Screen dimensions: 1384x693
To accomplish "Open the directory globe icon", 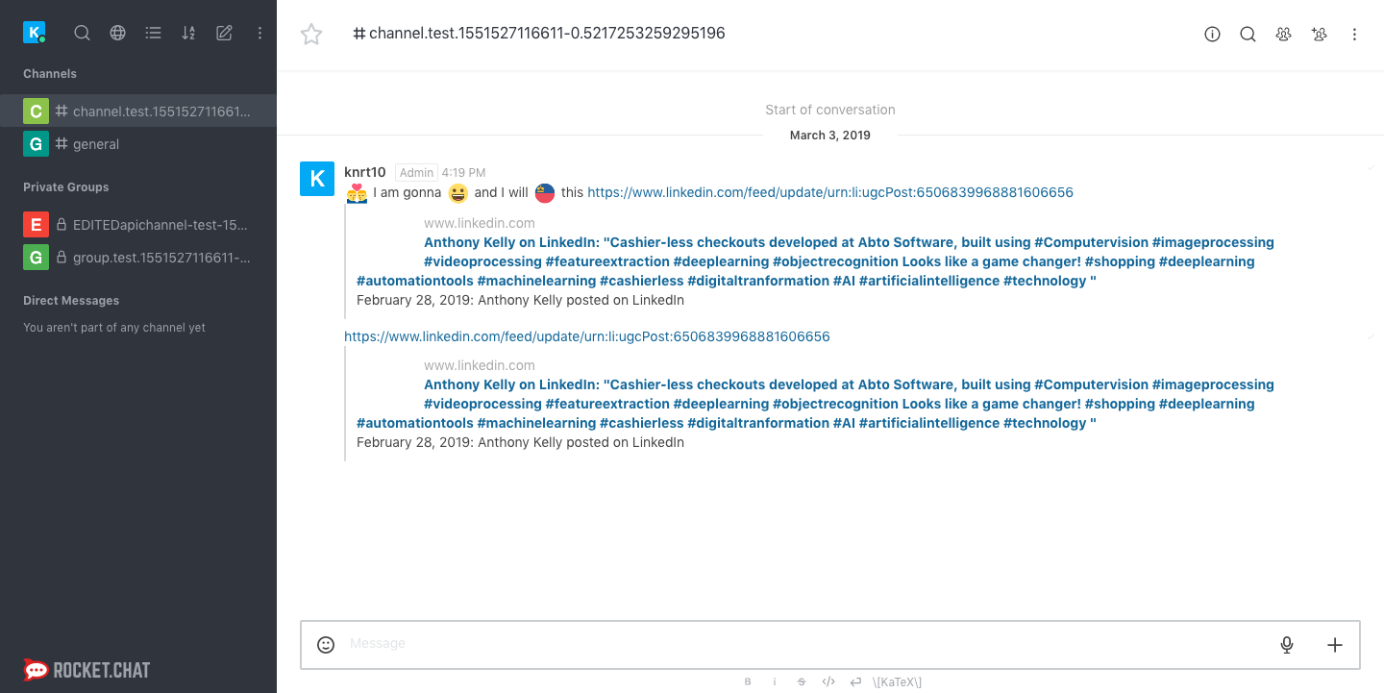I will (x=118, y=33).
